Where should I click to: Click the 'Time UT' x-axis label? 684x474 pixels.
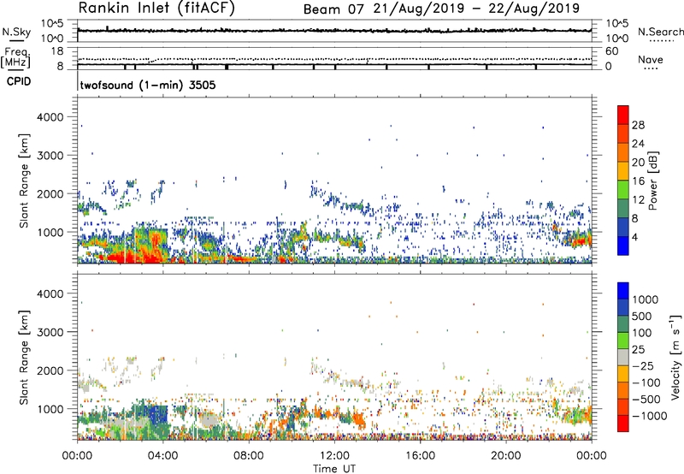[334, 469]
